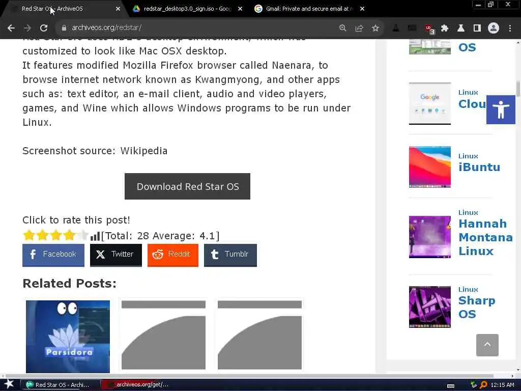Select archiveos.org/get/ taskbar item
The image size is (521, 391).
click(139, 385)
